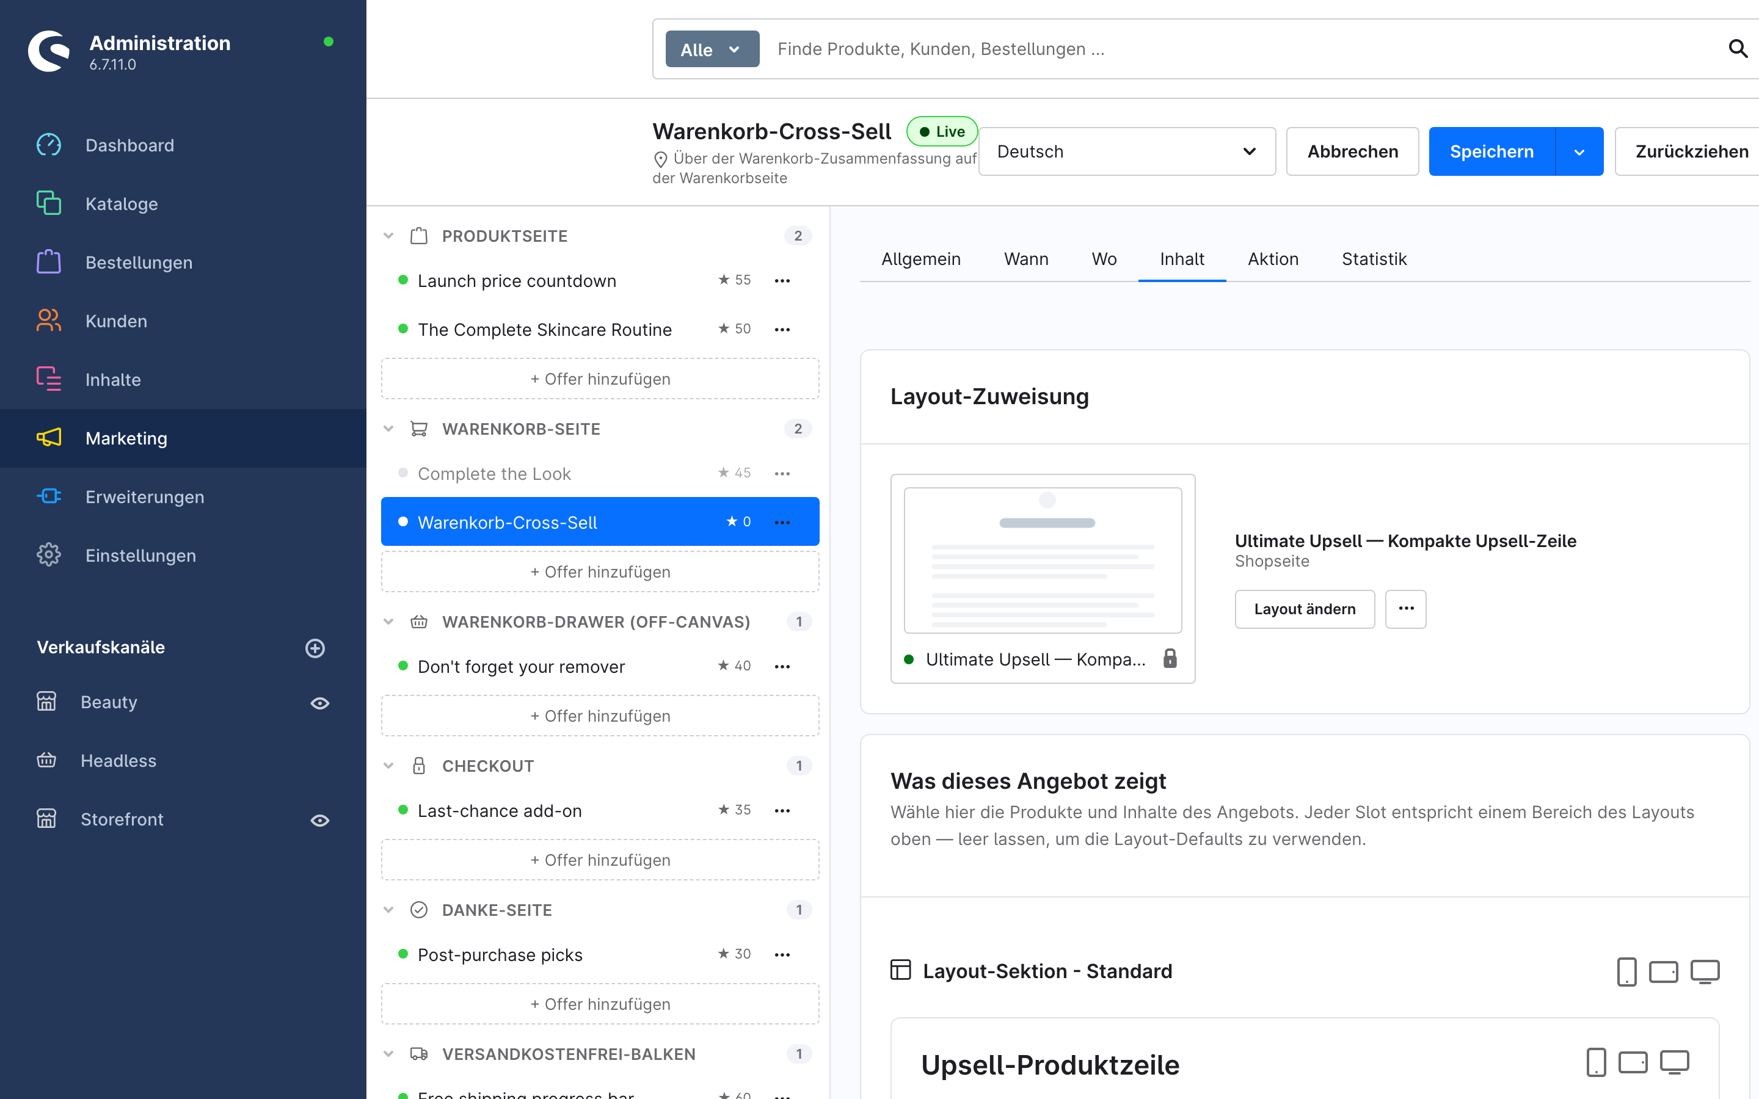
Task: Switch to the Wo tab
Action: [x=1104, y=259]
